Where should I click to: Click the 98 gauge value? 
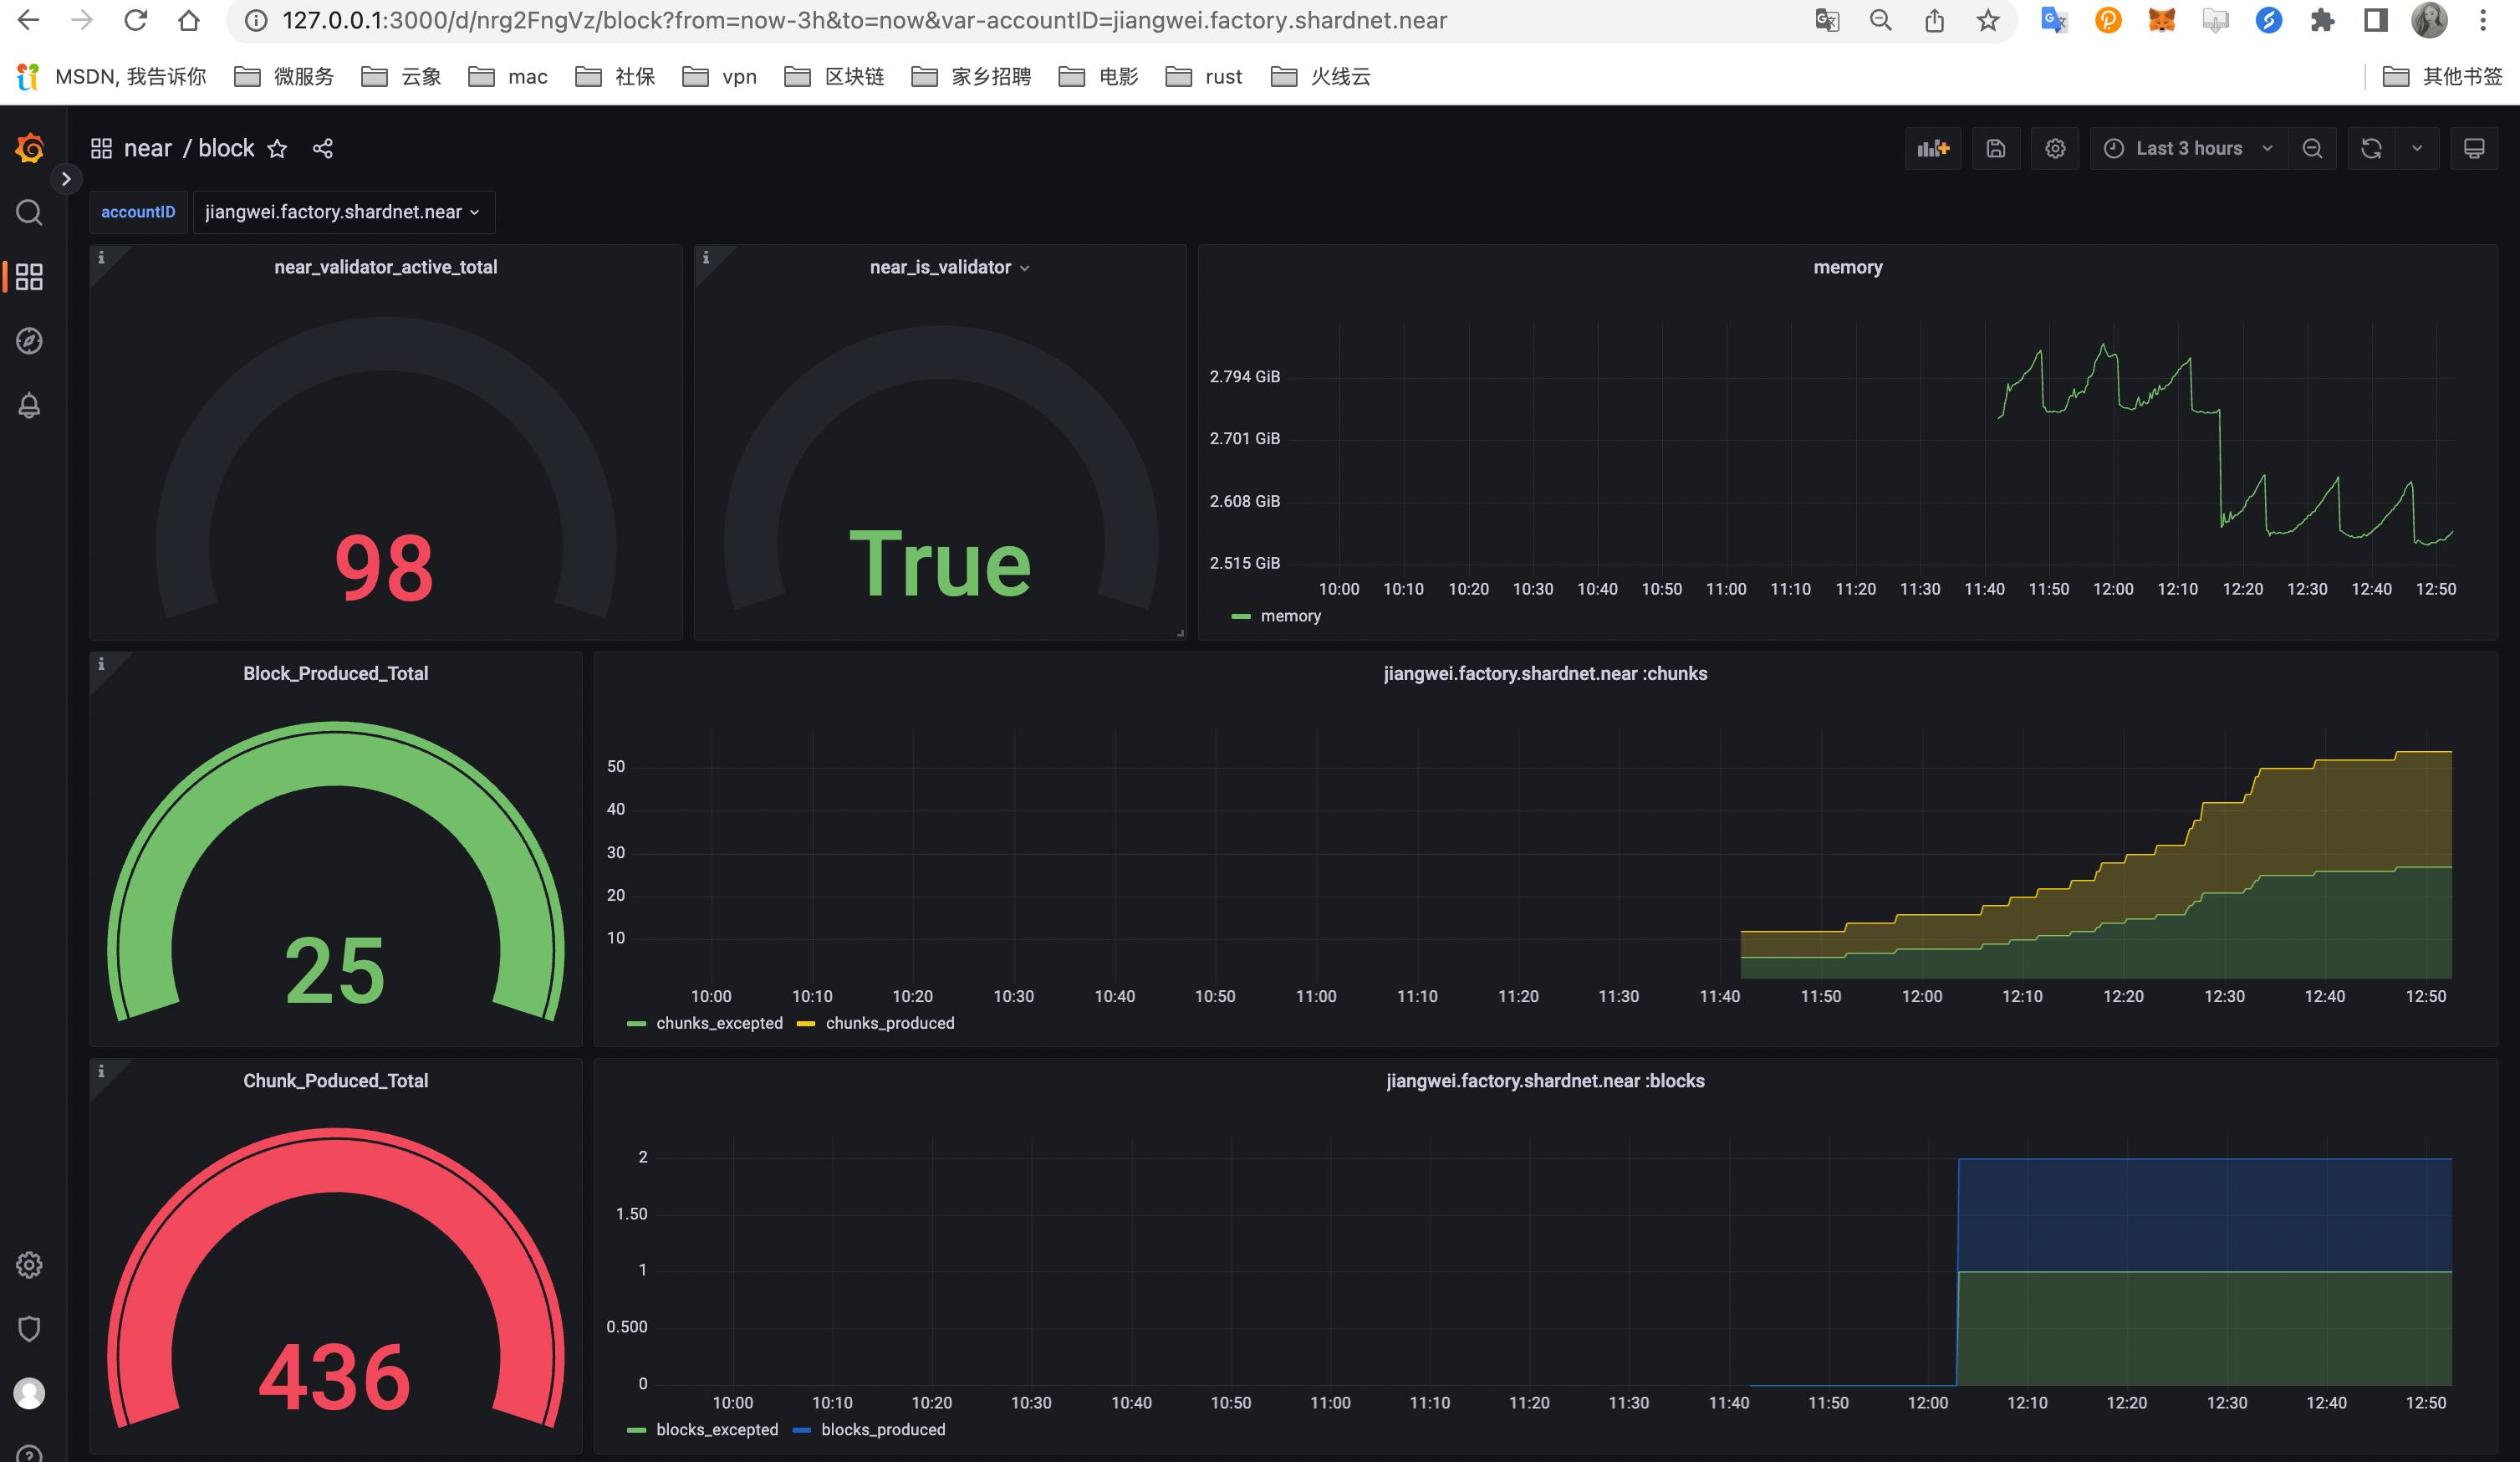click(384, 567)
